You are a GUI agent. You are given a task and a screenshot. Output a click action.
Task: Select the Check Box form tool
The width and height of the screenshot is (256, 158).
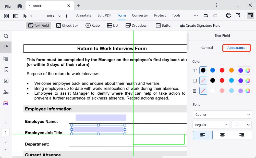tap(67, 25)
